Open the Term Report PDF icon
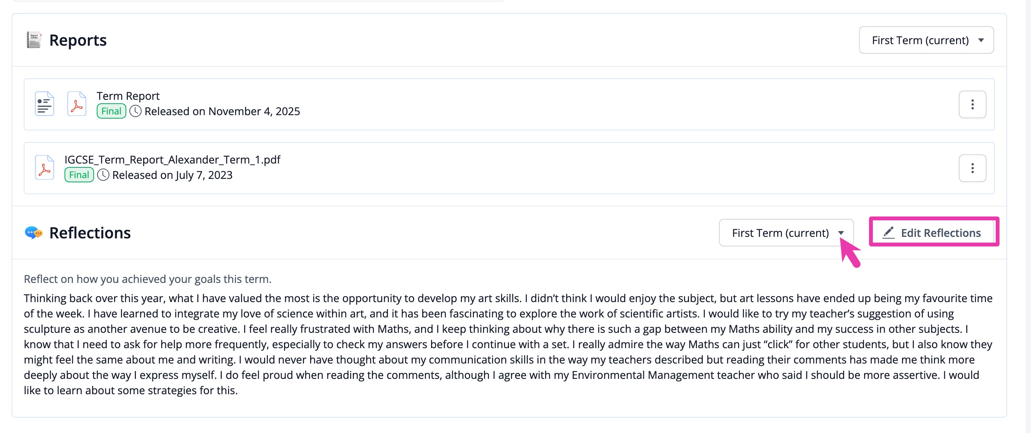This screenshot has width=1031, height=433. pos(76,104)
